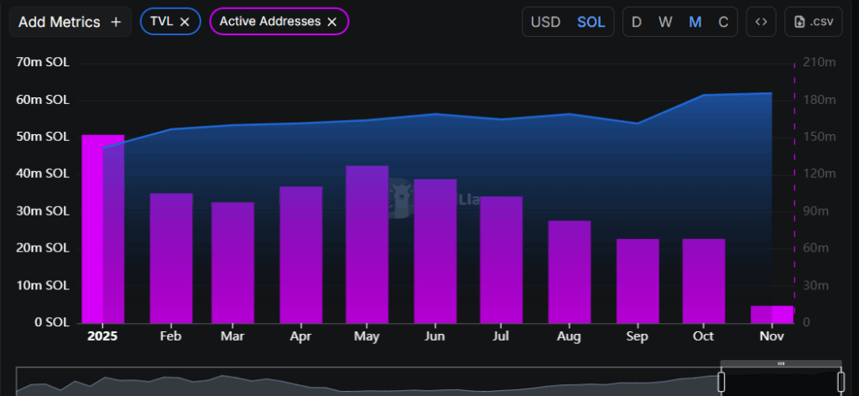The width and height of the screenshot is (859, 396).
Task: Click the Aug bar in the chart
Action: pyautogui.click(x=570, y=272)
